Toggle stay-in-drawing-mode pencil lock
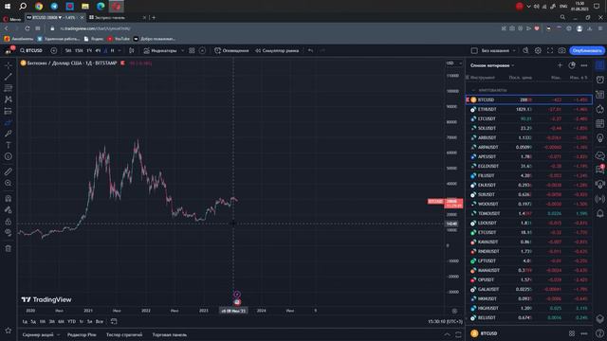The image size is (607, 341). tap(9, 209)
